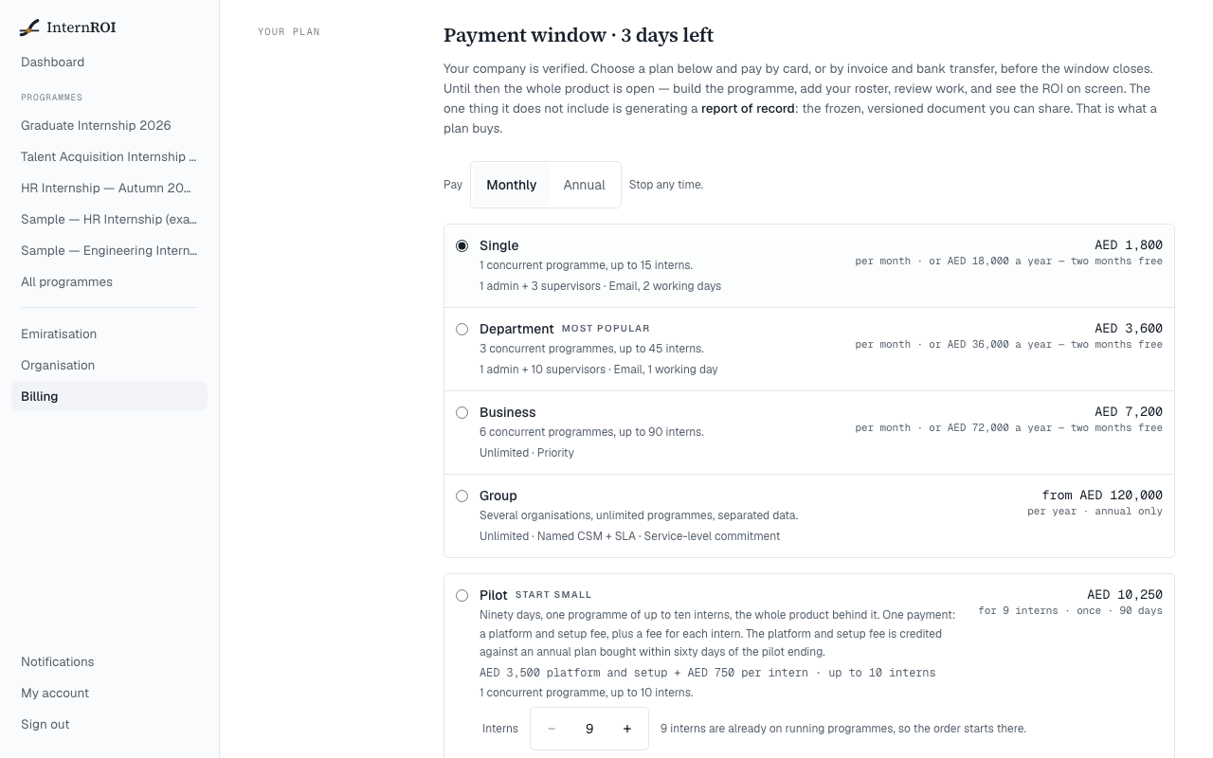Screen dimensions: 1213x758
Task: Open Talent Acquisition Internship programme
Action: click(109, 156)
